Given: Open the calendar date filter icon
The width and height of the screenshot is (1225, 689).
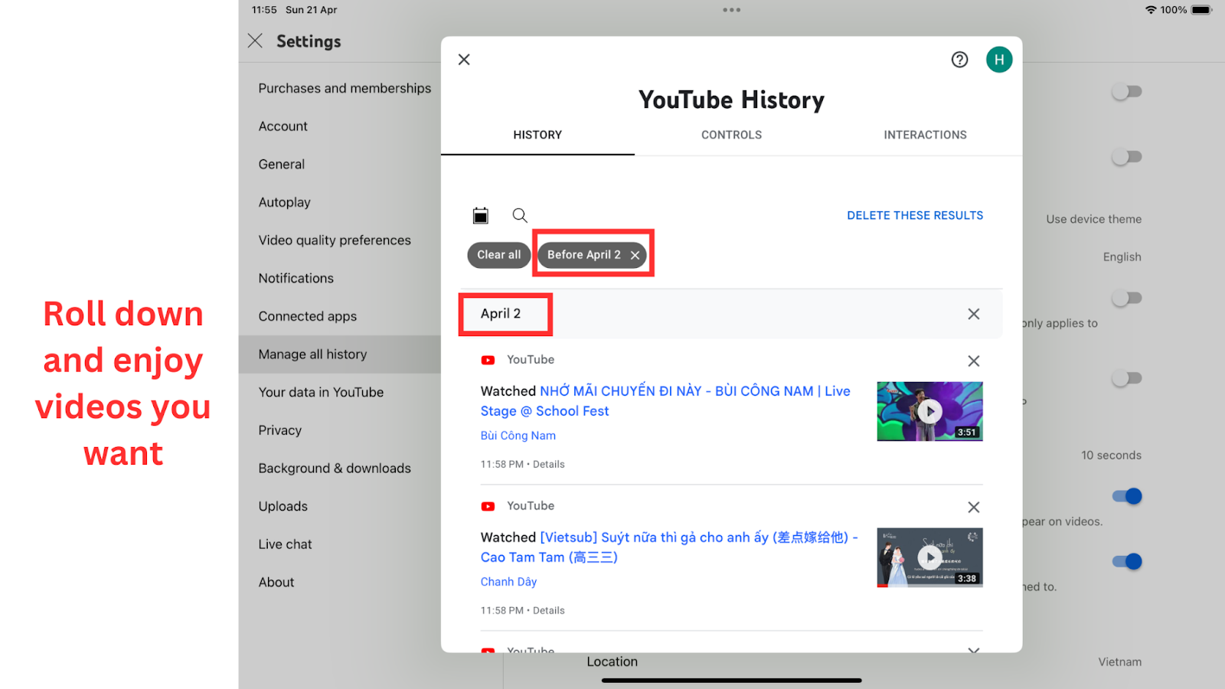Looking at the screenshot, I should 480,215.
